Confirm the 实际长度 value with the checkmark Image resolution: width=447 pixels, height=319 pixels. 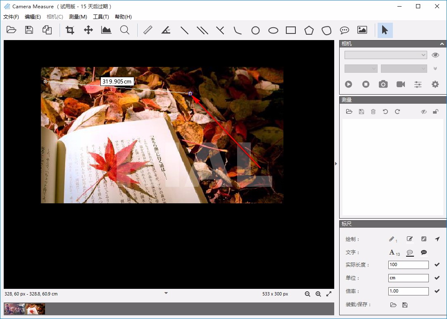(x=437, y=264)
